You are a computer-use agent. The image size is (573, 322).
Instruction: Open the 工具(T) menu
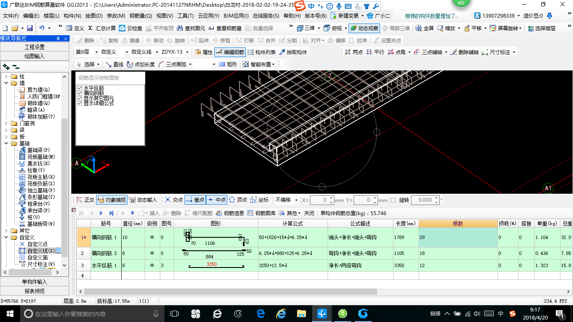coord(185,16)
